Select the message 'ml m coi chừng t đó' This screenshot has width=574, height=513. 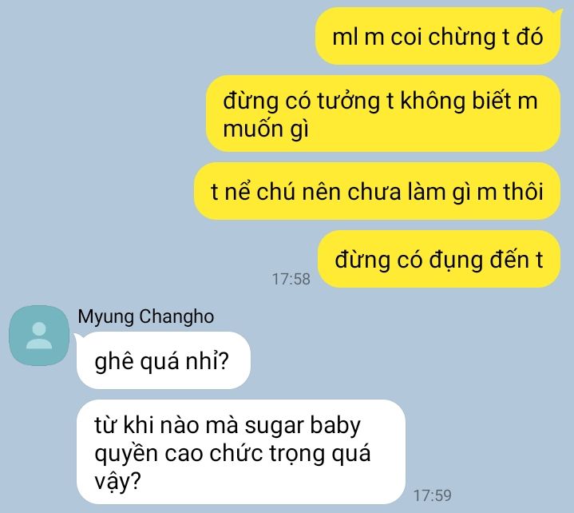[x=437, y=37]
